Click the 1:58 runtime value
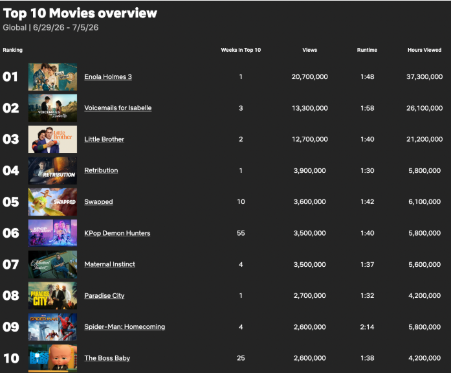 [x=368, y=108]
